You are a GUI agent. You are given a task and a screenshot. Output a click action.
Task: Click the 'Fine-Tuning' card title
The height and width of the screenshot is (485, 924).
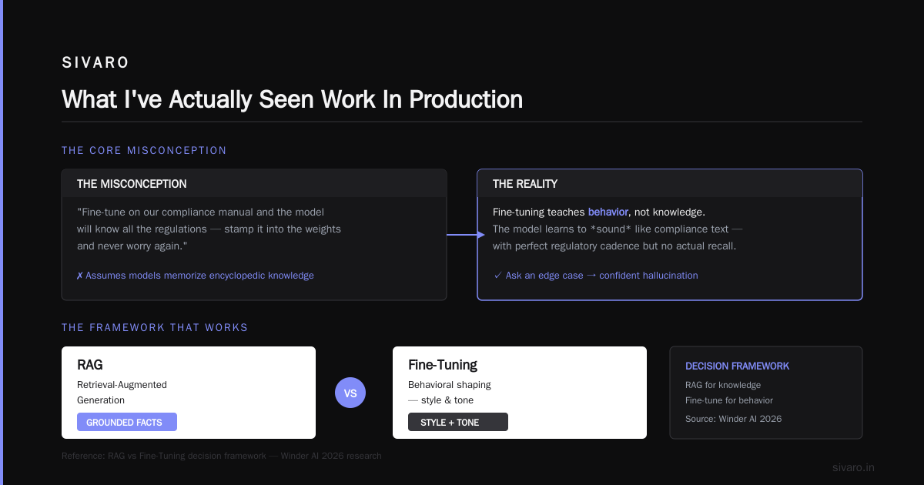pos(443,364)
